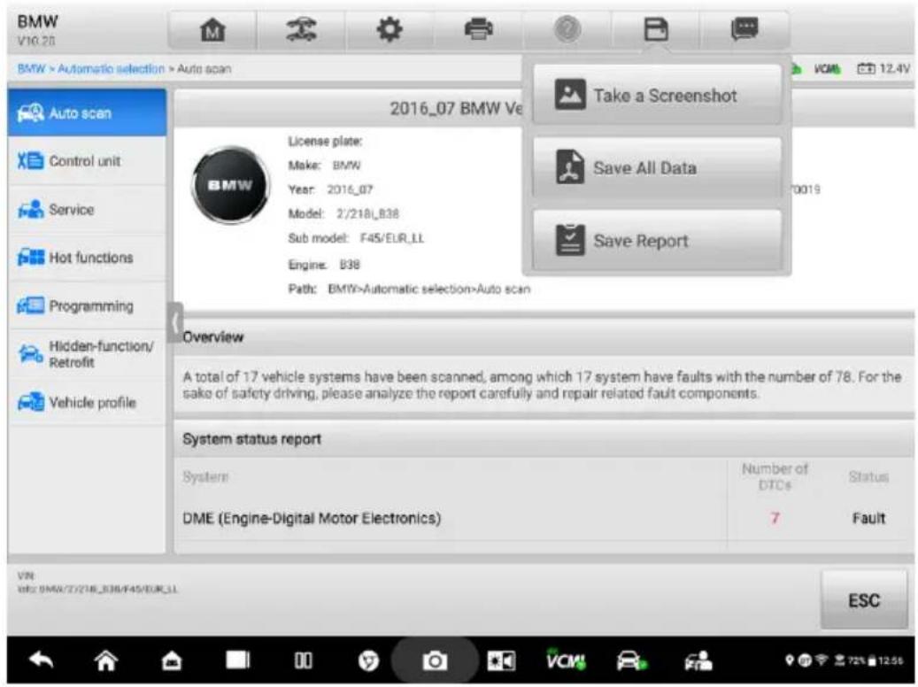This screenshot has width=918, height=687.
Task: Click the System status report header
Action: click(544, 439)
